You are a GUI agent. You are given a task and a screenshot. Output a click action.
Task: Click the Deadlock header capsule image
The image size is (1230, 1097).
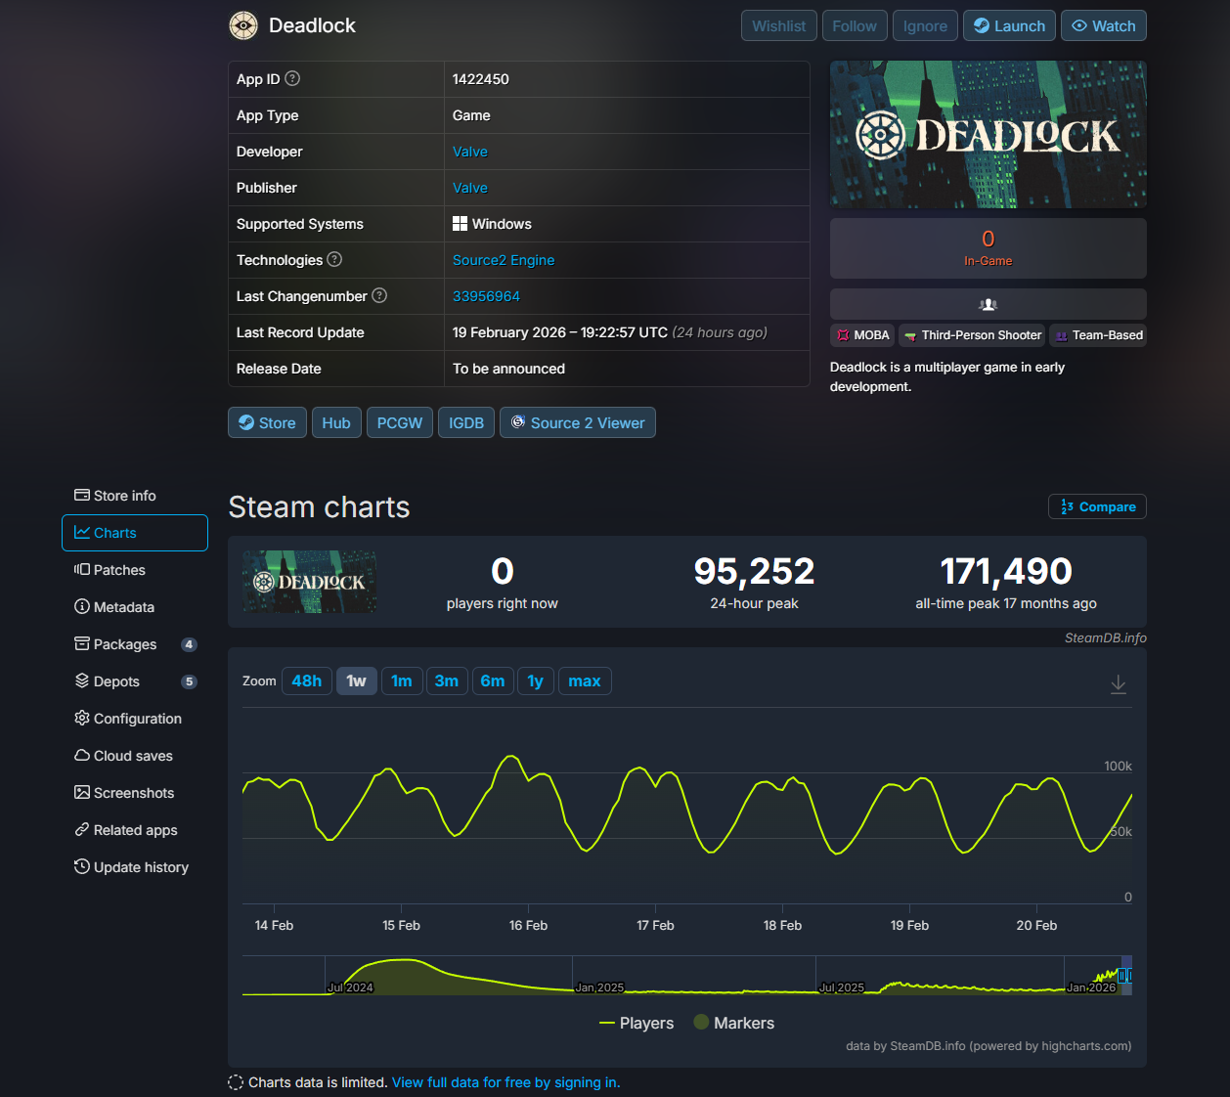tap(988, 134)
